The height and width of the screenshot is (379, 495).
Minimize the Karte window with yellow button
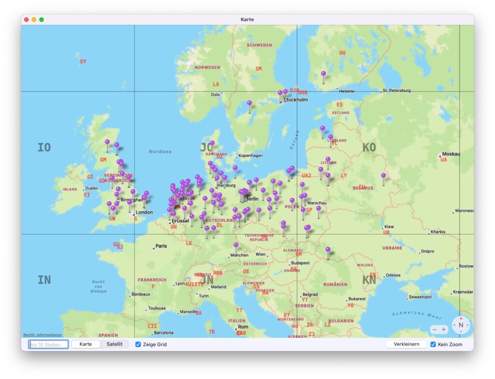tap(34, 20)
